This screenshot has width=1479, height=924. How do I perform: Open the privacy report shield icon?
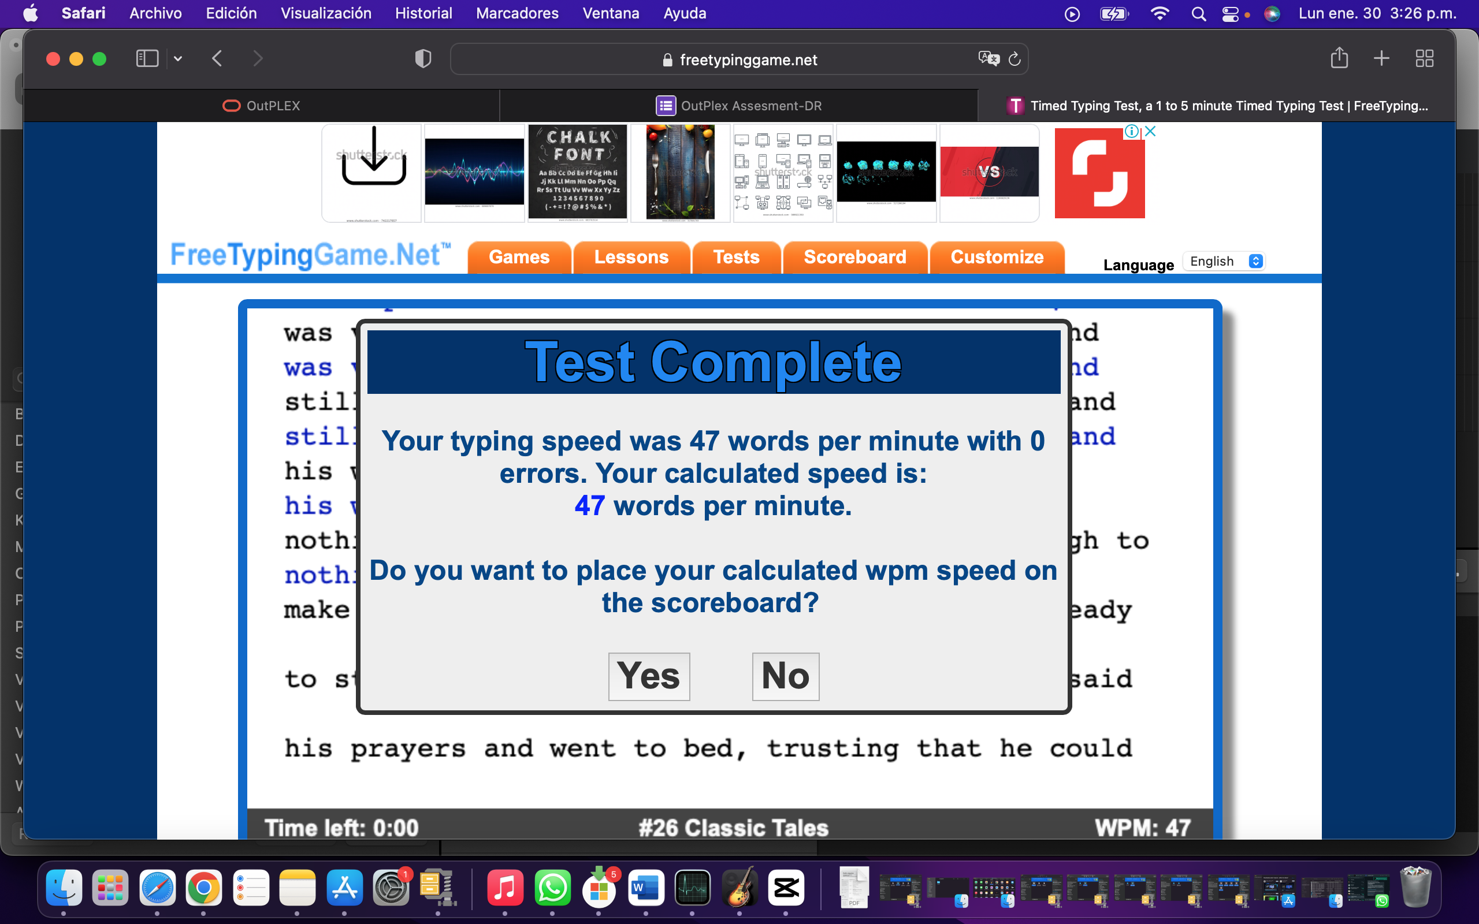coord(423,59)
